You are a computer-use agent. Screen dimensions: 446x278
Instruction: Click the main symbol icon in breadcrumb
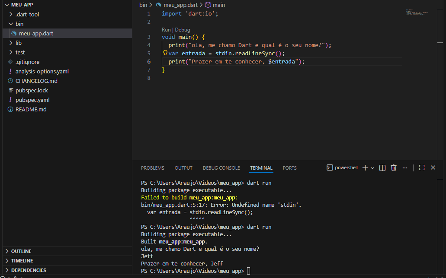coord(208,5)
